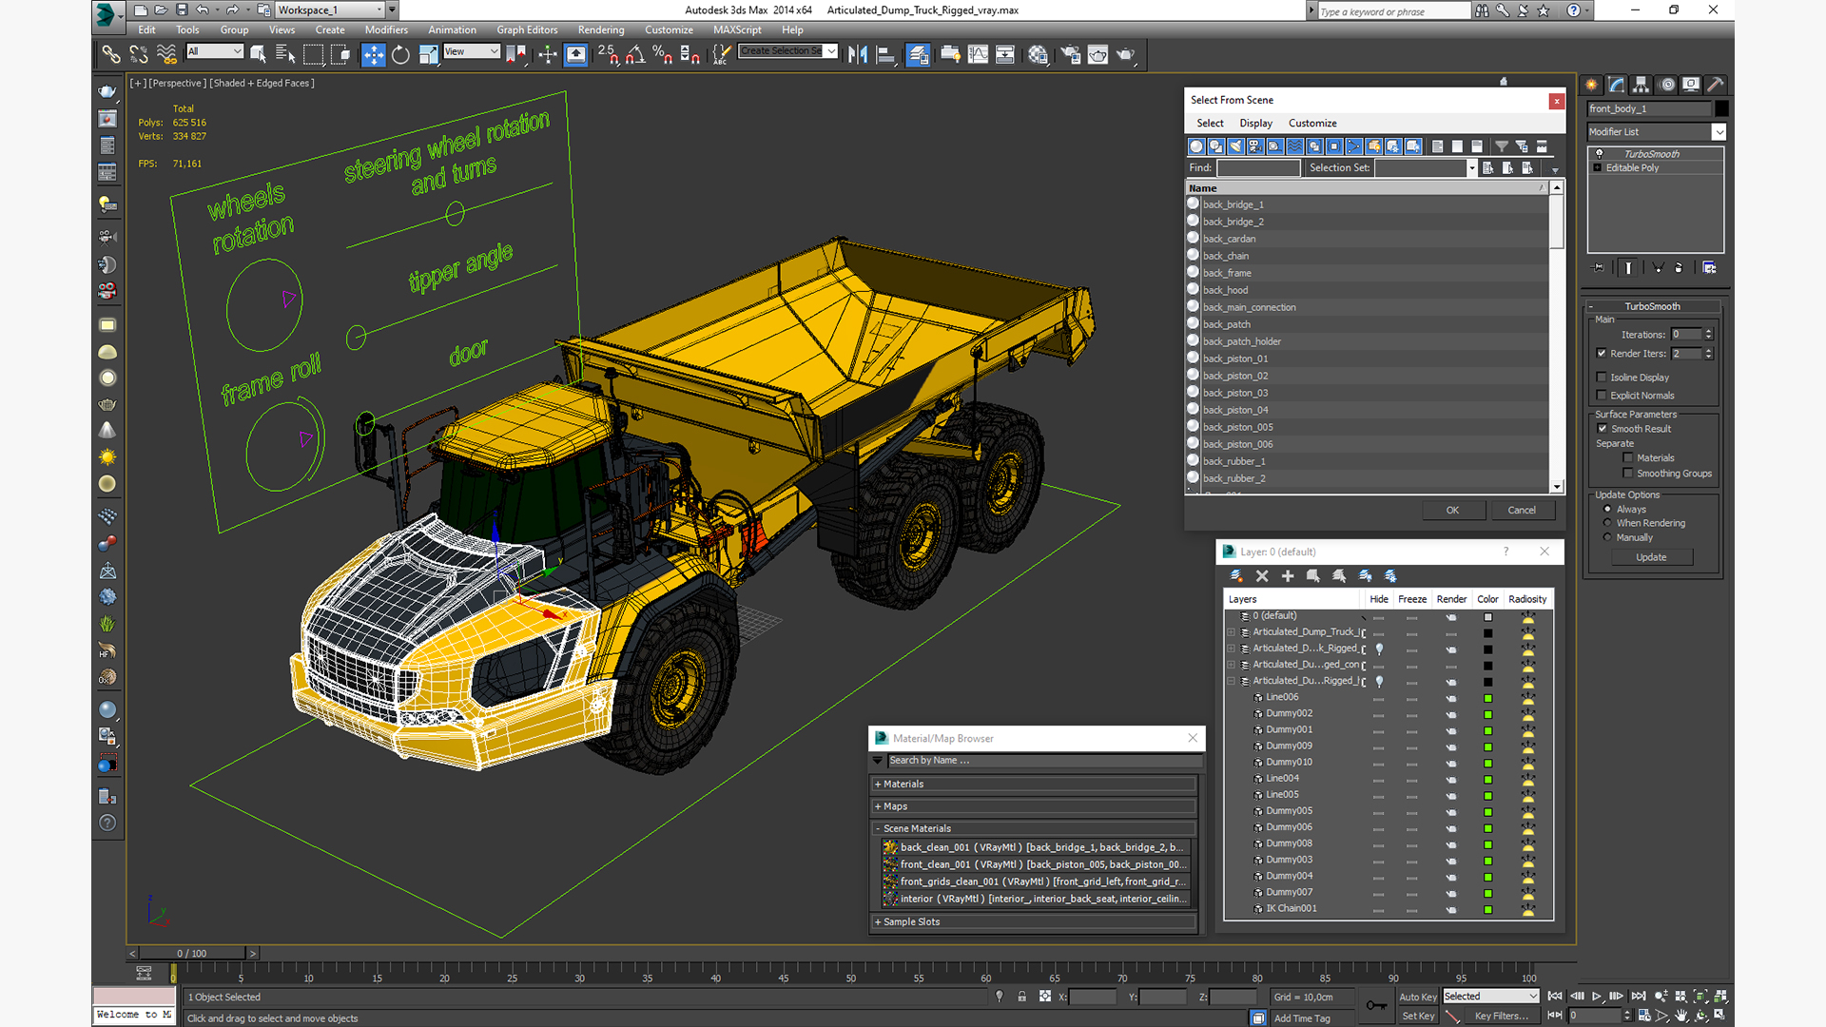The image size is (1826, 1027).
Task: Activate the Select and Move tool
Action: point(373,54)
